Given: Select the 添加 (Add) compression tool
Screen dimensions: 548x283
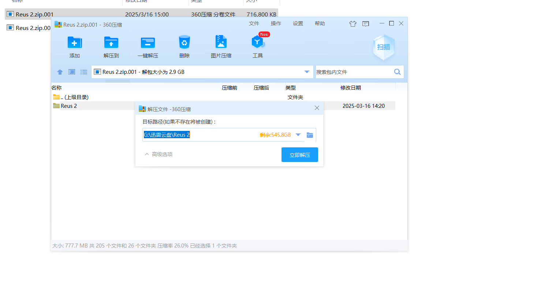Looking at the screenshot, I should click(74, 46).
